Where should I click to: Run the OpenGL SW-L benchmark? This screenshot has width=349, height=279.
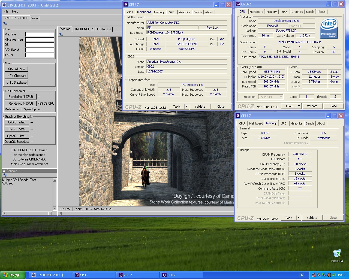17,129
